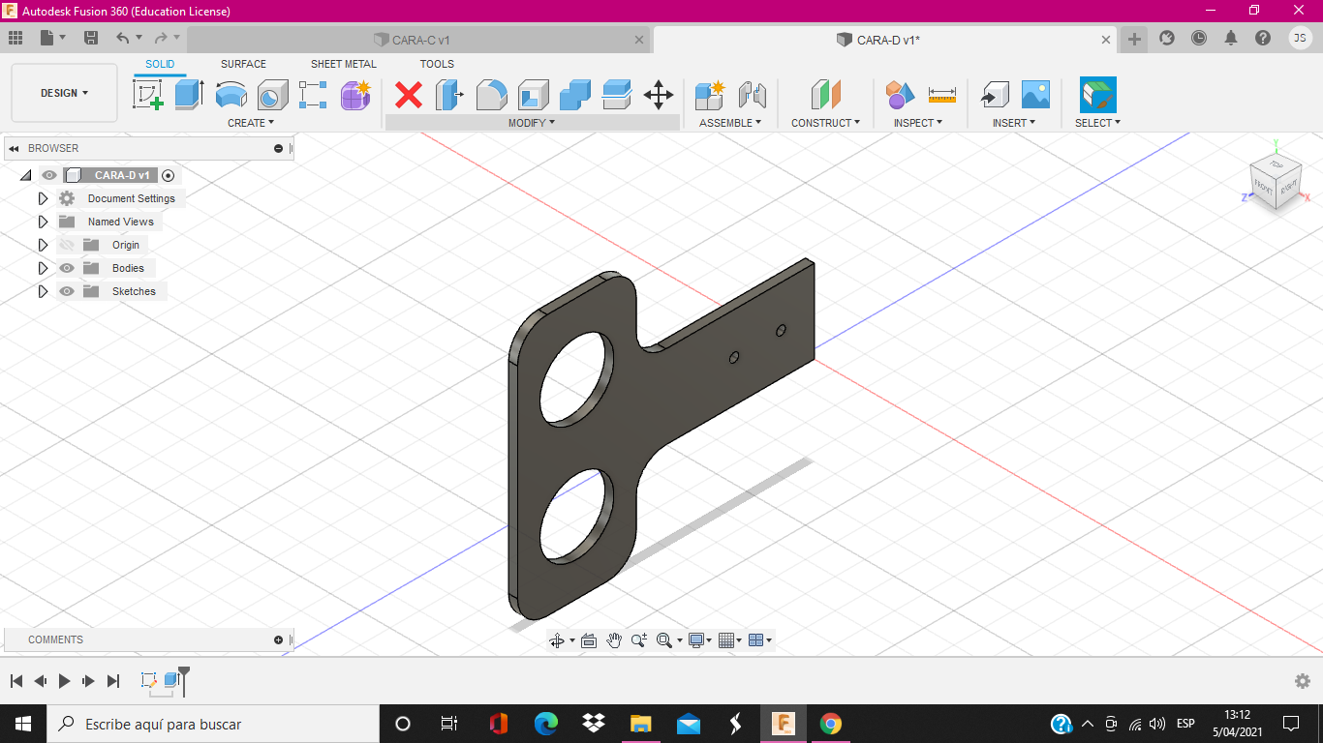Click the Look At tool
Image resolution: width=1323 pixels, height=743 pixels.
[x=589, y=640]
